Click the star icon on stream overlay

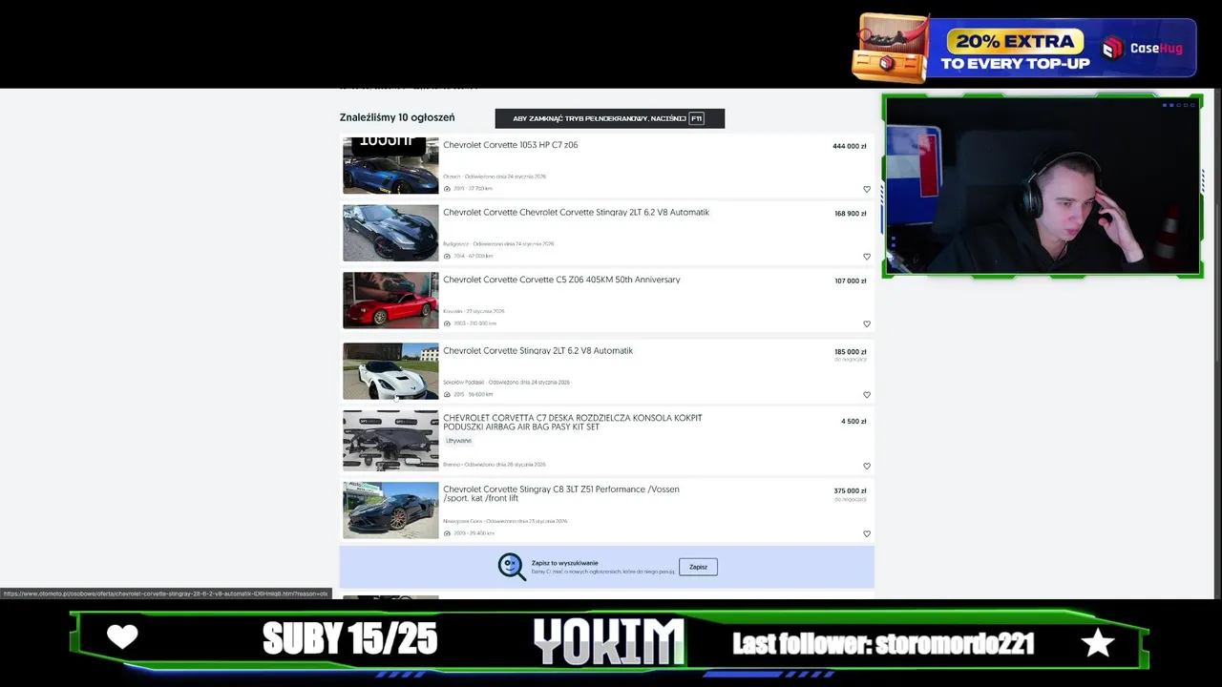point(1098,642)
